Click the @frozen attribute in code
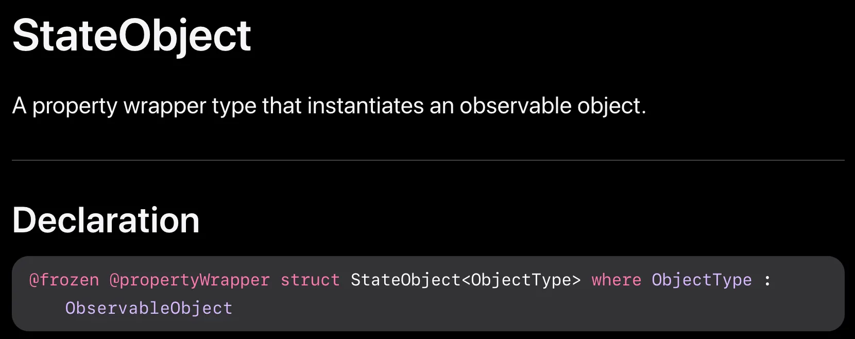The height and width of the screenshot is (339, 855). tap(64, 280)
